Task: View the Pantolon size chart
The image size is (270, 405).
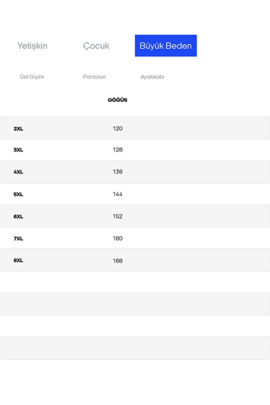Action: coord(94,77)
